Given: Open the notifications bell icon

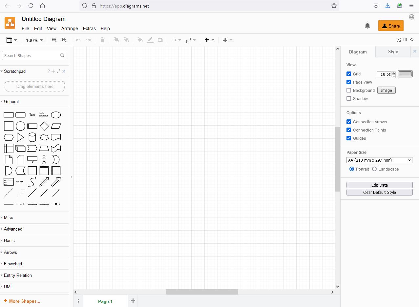Looking at the screenshot, I should coord(367,26).
